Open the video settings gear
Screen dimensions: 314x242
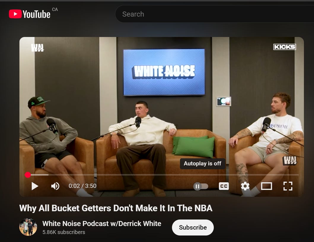coord(245,186)
